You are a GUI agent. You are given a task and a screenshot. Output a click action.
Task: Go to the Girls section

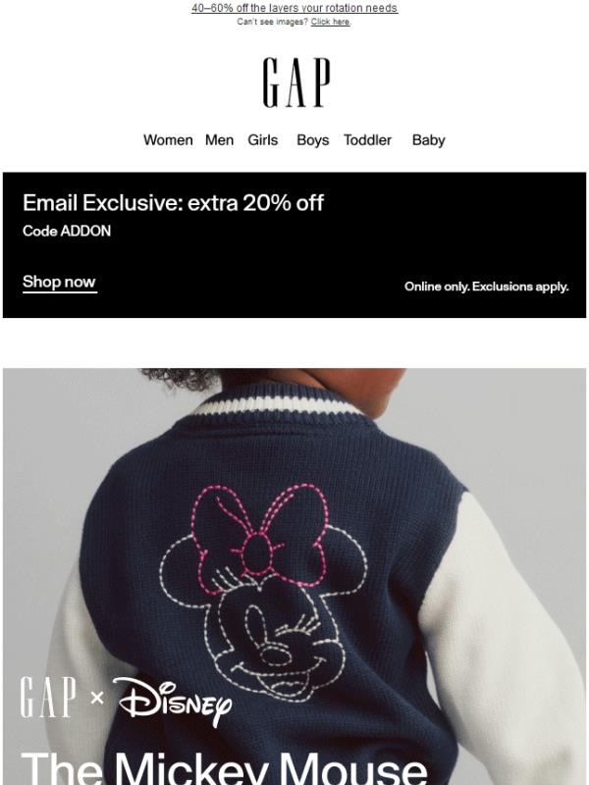pyautogui.click(x=262, y=140)
